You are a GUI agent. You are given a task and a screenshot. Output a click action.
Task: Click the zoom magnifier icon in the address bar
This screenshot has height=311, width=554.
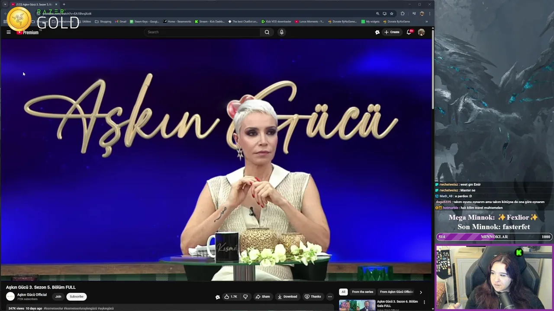[x=377, y=13]
